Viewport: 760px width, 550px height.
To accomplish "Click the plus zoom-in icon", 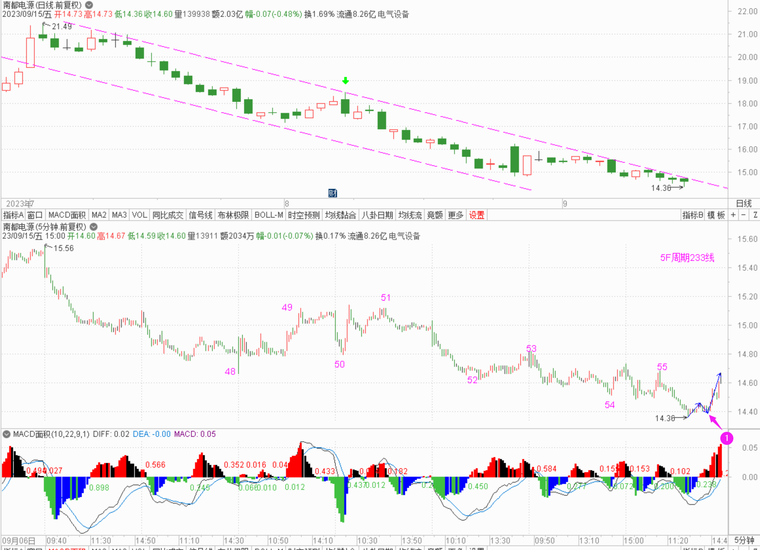I will (x=733, y=215).
